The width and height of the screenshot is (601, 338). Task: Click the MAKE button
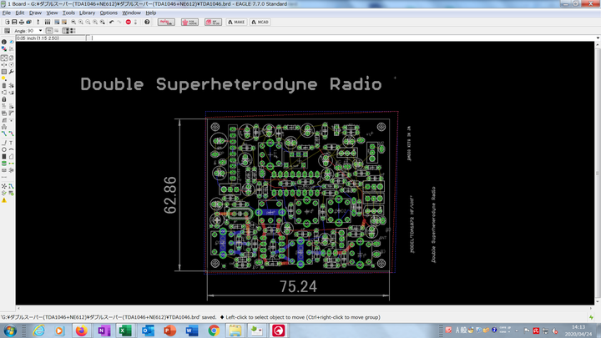pyautogui.click(x=235, y=22)
